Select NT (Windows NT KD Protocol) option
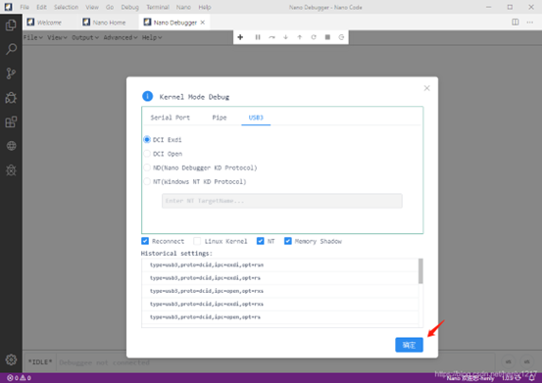 [x=147, y=181]
